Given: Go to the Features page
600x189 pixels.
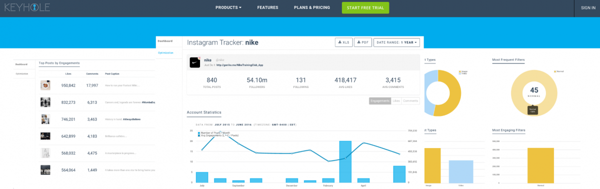Looking at the screenshot, I should click(267, 7).
